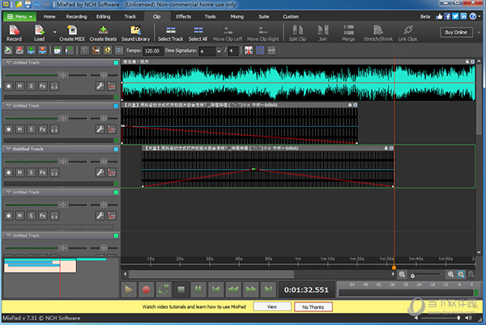Collapse the first Untitled Track triangle

pos(9,62)
